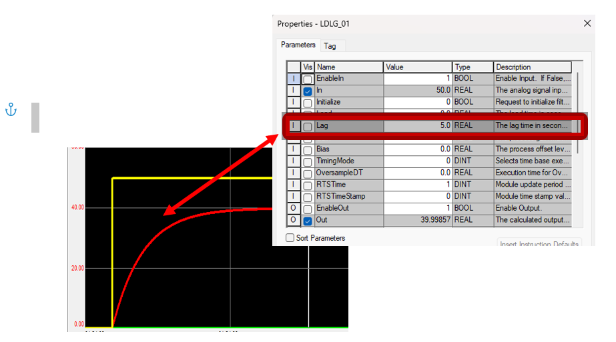The width and height of the screenshot is (616, 342).
Task: Select the Out row header O cell
Action: point(294,220)
